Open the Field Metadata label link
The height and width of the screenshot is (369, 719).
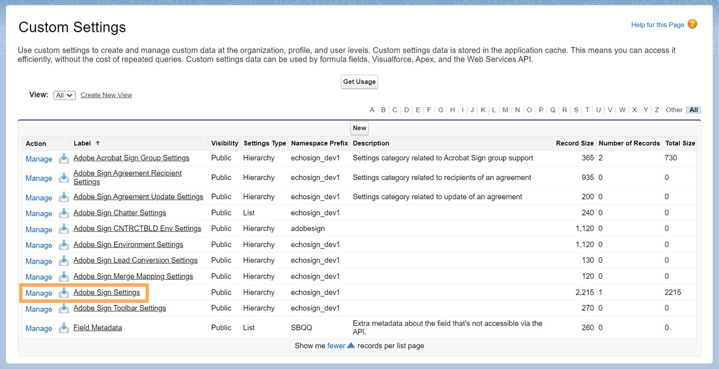(x=97, y=327)
